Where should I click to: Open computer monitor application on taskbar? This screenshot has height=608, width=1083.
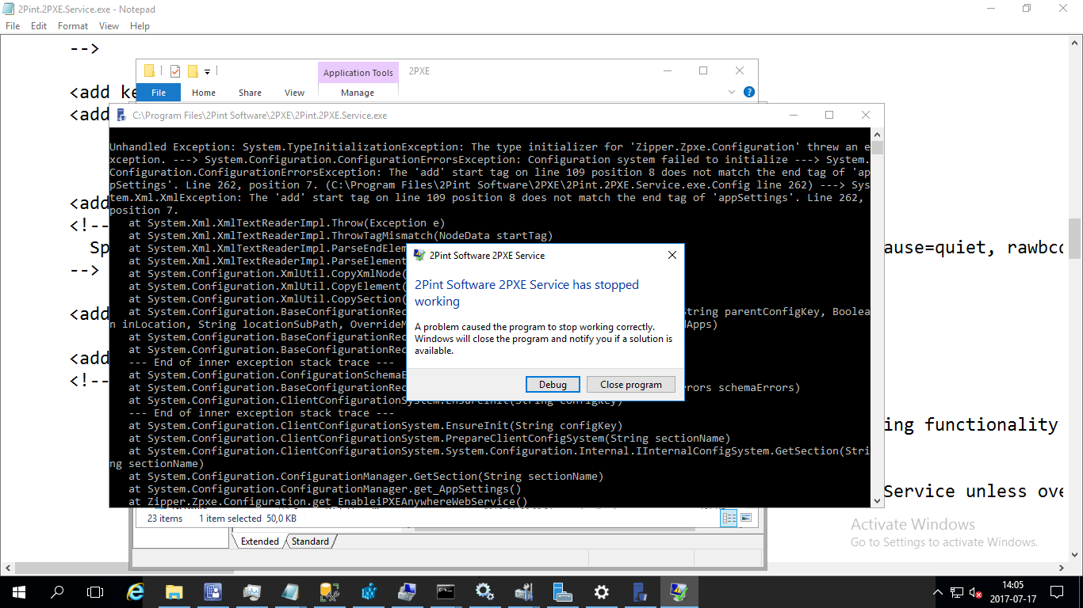tap(408, 592)
